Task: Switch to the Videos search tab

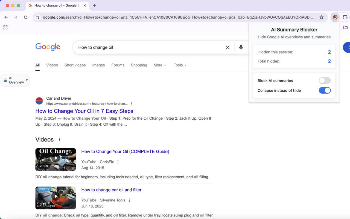Action: point(52,65)
